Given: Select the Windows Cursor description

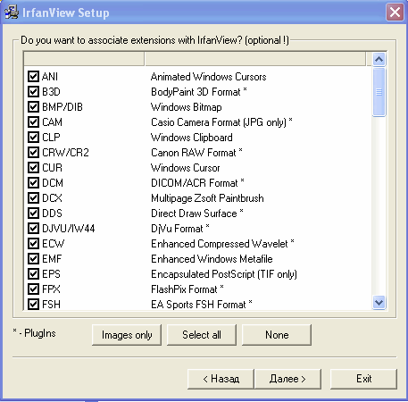Looking at the screenshot, I should [186, 168].
